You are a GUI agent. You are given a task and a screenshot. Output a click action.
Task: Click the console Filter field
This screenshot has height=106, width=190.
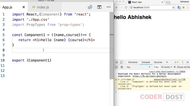[x=156, y=67]
